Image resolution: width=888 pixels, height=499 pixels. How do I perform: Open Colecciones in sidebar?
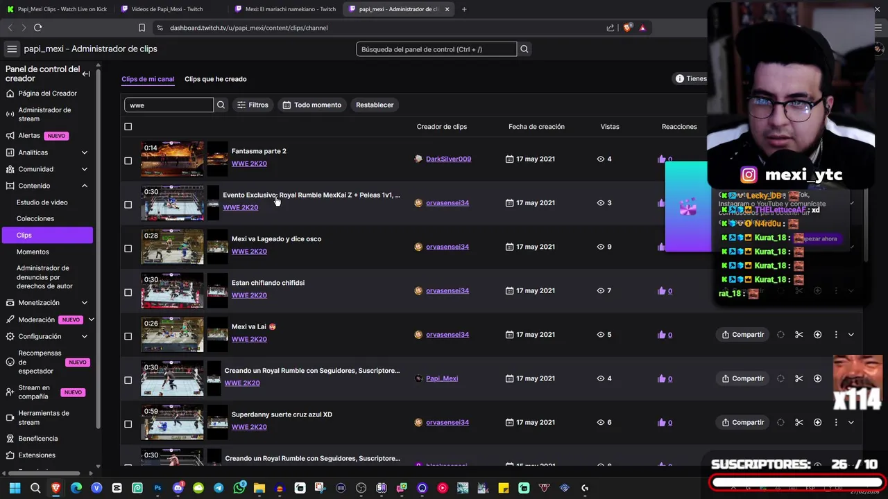pyautogui.click(x=35, y=218)
